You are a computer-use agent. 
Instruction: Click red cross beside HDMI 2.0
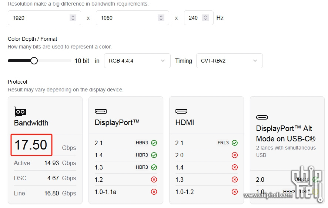pos(235,155)
